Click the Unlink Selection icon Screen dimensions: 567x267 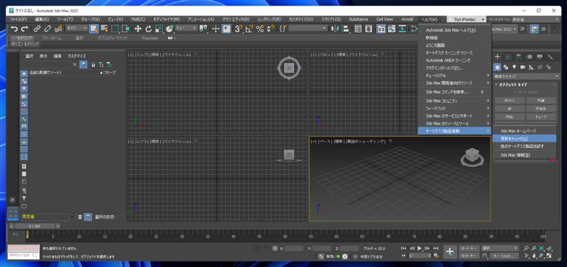[47, 29]
